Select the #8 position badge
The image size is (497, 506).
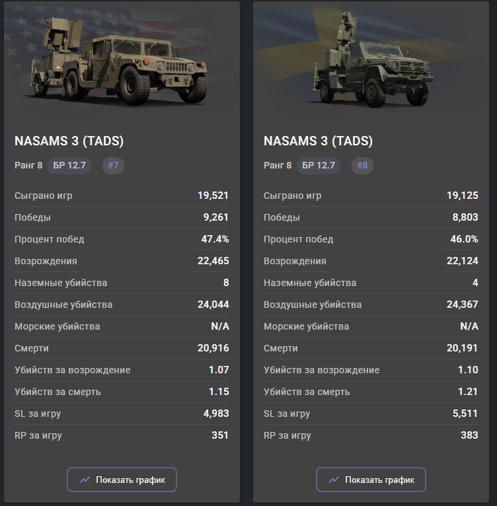pos(362,165)
